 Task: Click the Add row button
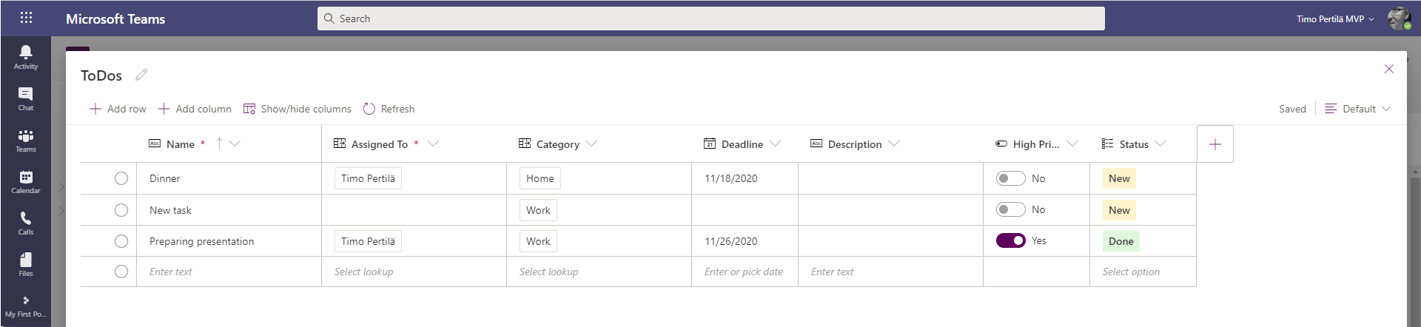coord(118,109)
